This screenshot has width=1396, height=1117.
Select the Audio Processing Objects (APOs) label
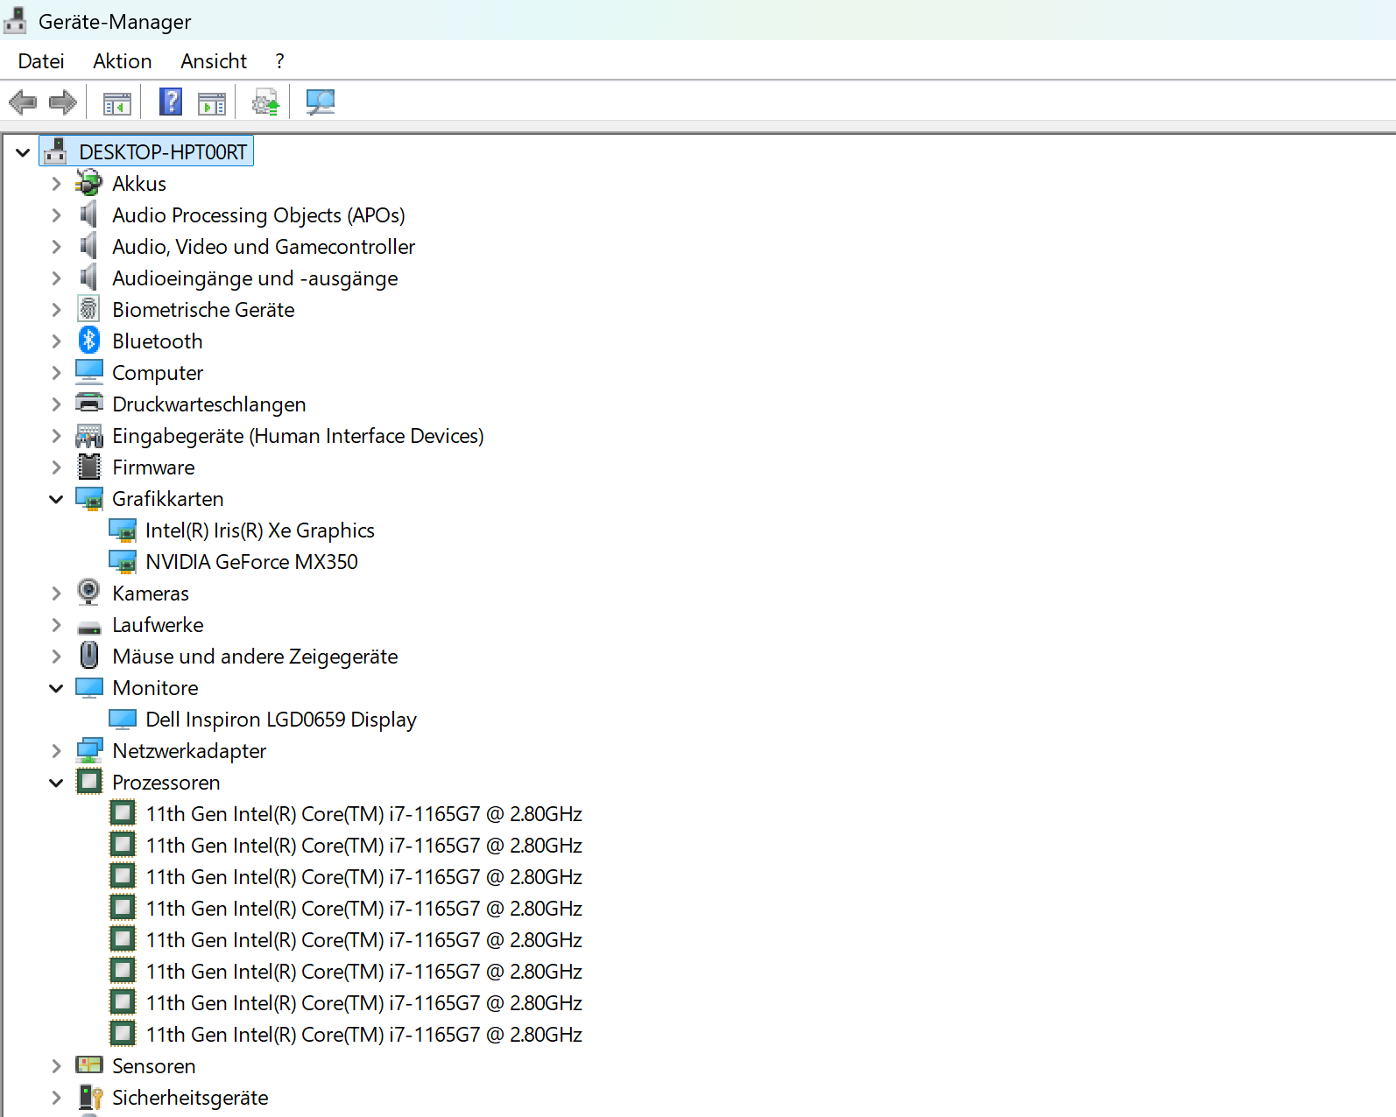click(x=258, y=215)
